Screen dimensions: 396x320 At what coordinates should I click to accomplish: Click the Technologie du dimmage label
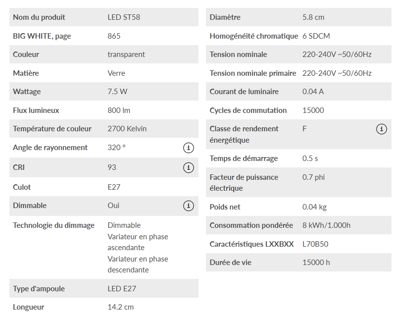[53, 225]
